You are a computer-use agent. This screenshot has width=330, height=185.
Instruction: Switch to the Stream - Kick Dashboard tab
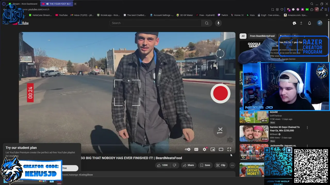tap(23, 4)
